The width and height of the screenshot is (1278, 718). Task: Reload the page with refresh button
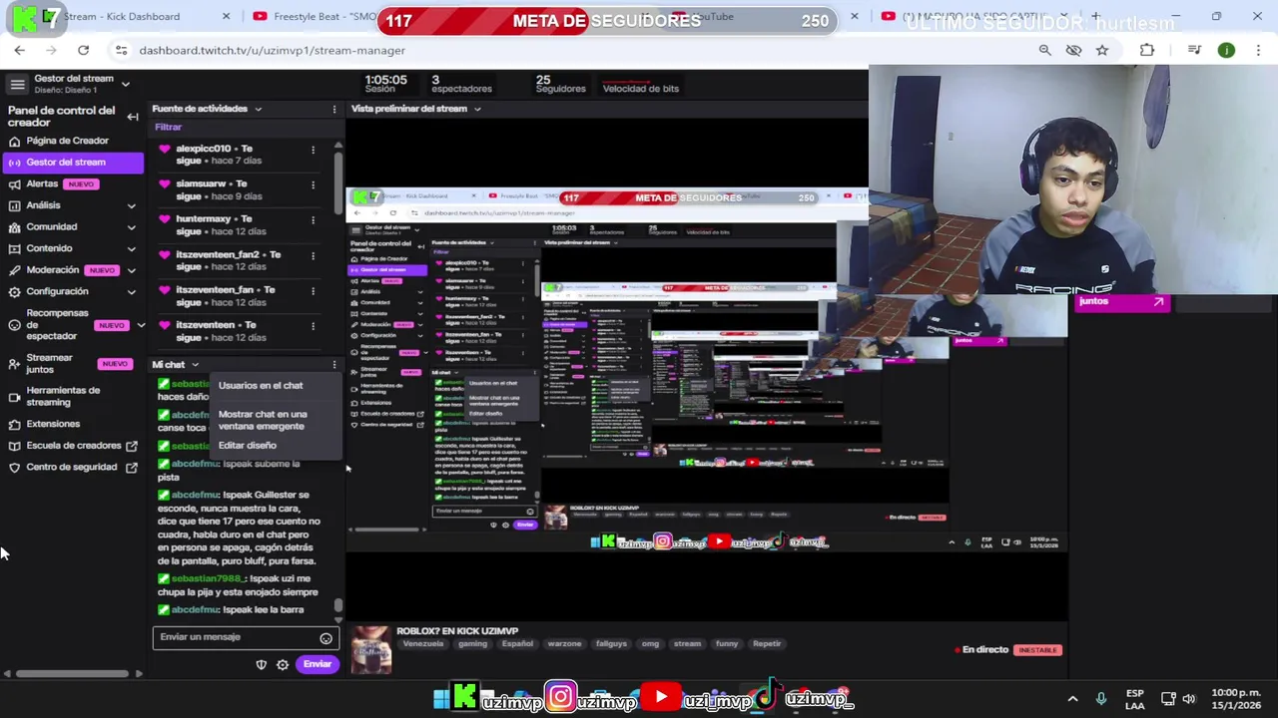[x=83, y=50]
